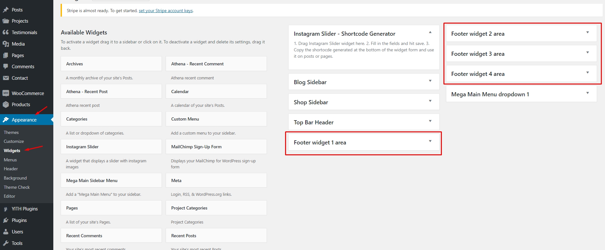Click the Contact envelope icon
The height and width of the screenshot is (250, 605).
[x=6, y=78]
